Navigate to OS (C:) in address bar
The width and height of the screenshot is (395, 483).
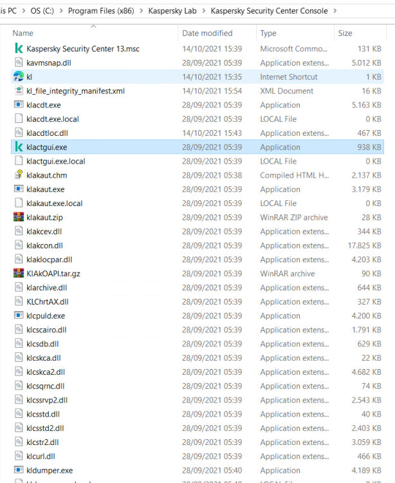(x=42, y=11)
